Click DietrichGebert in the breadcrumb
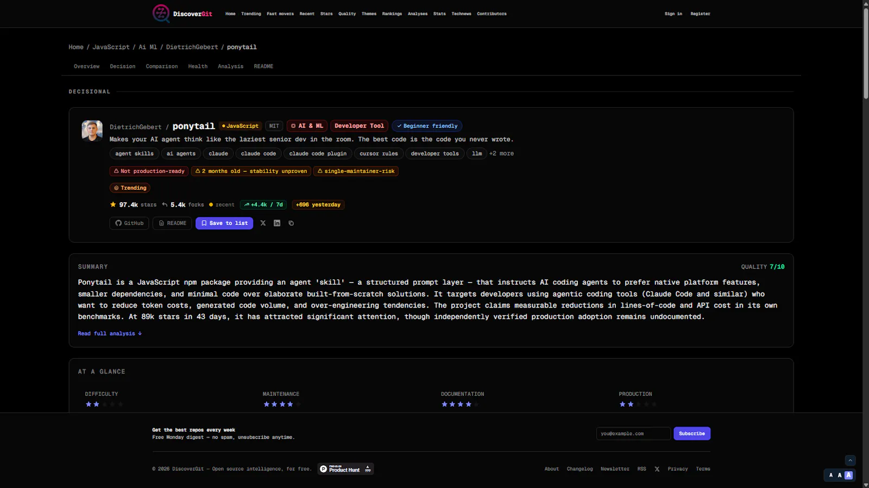This screenshot has height=488, width=869. (x=192, y=47)
